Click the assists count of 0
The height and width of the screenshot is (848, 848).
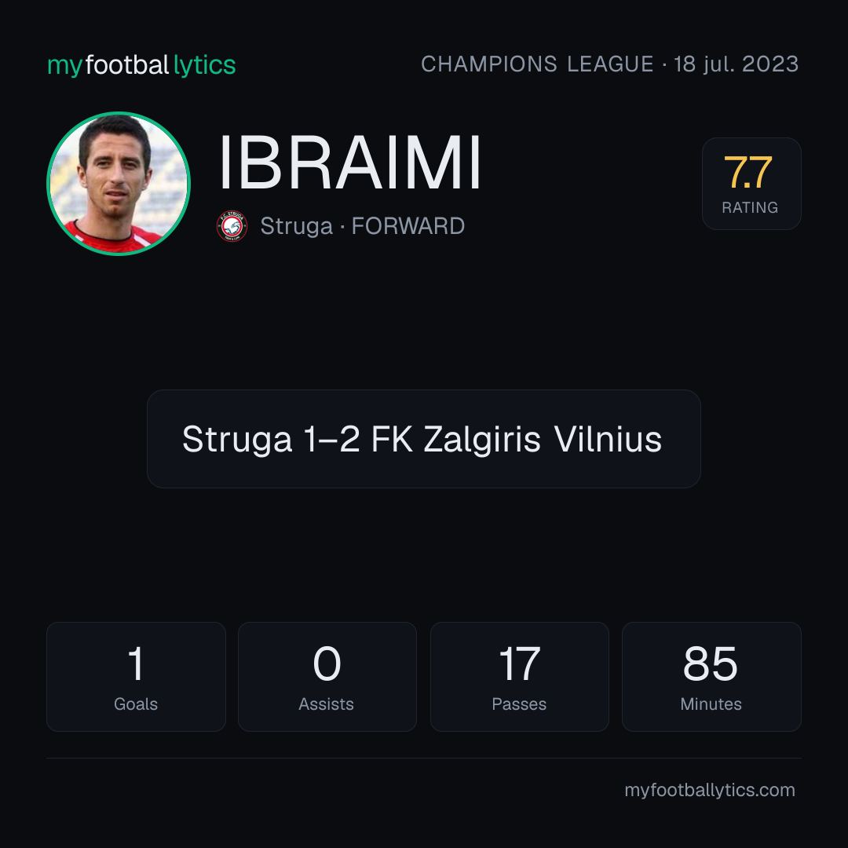point(327,663)
